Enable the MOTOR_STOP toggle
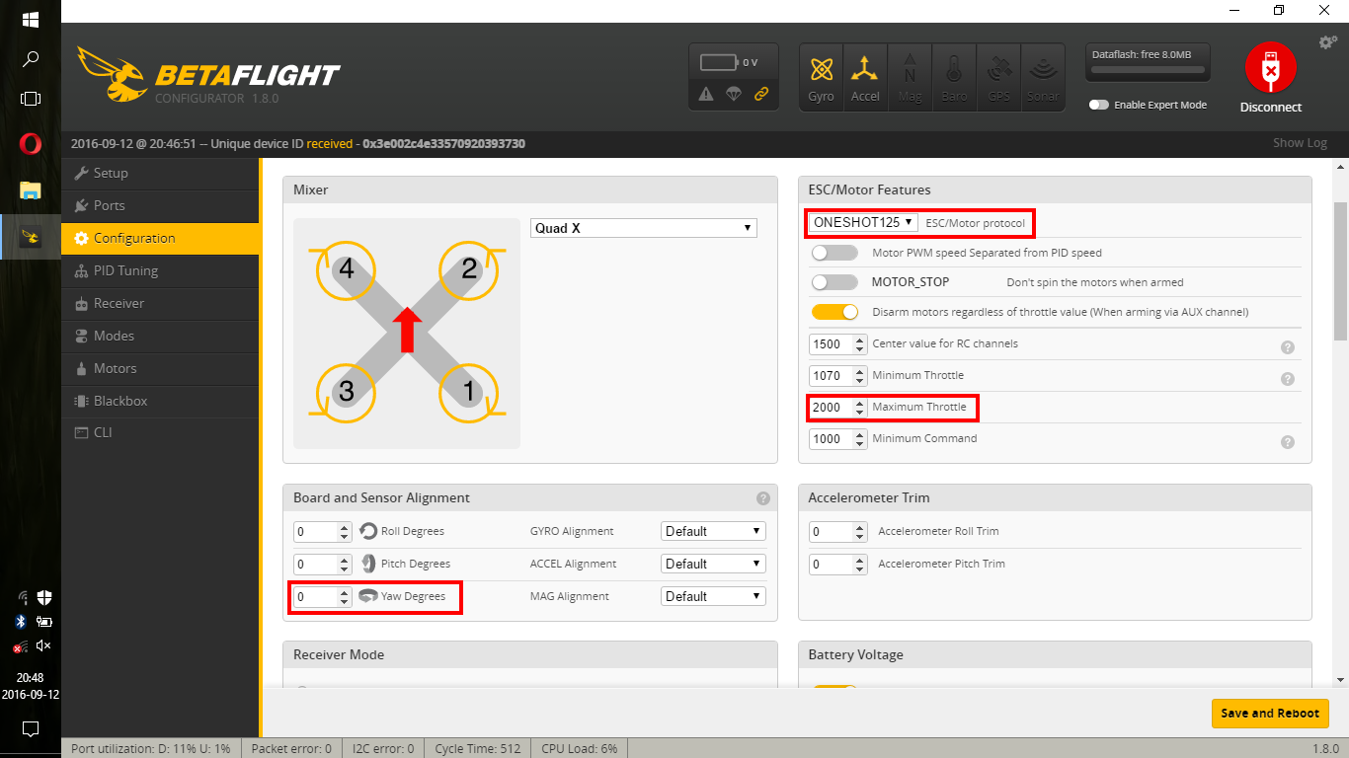This screenshot has height=758, width=1349. 834,282
